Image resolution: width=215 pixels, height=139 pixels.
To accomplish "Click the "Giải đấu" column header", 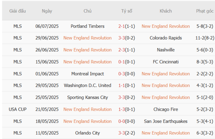I will 18,11.
